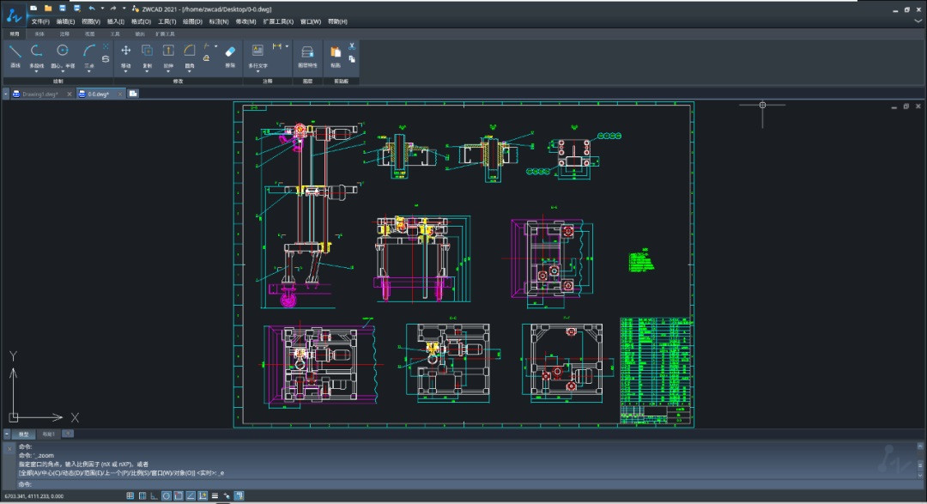
Task: Activate the Move (移动) tool
Action: pos(126,55)
